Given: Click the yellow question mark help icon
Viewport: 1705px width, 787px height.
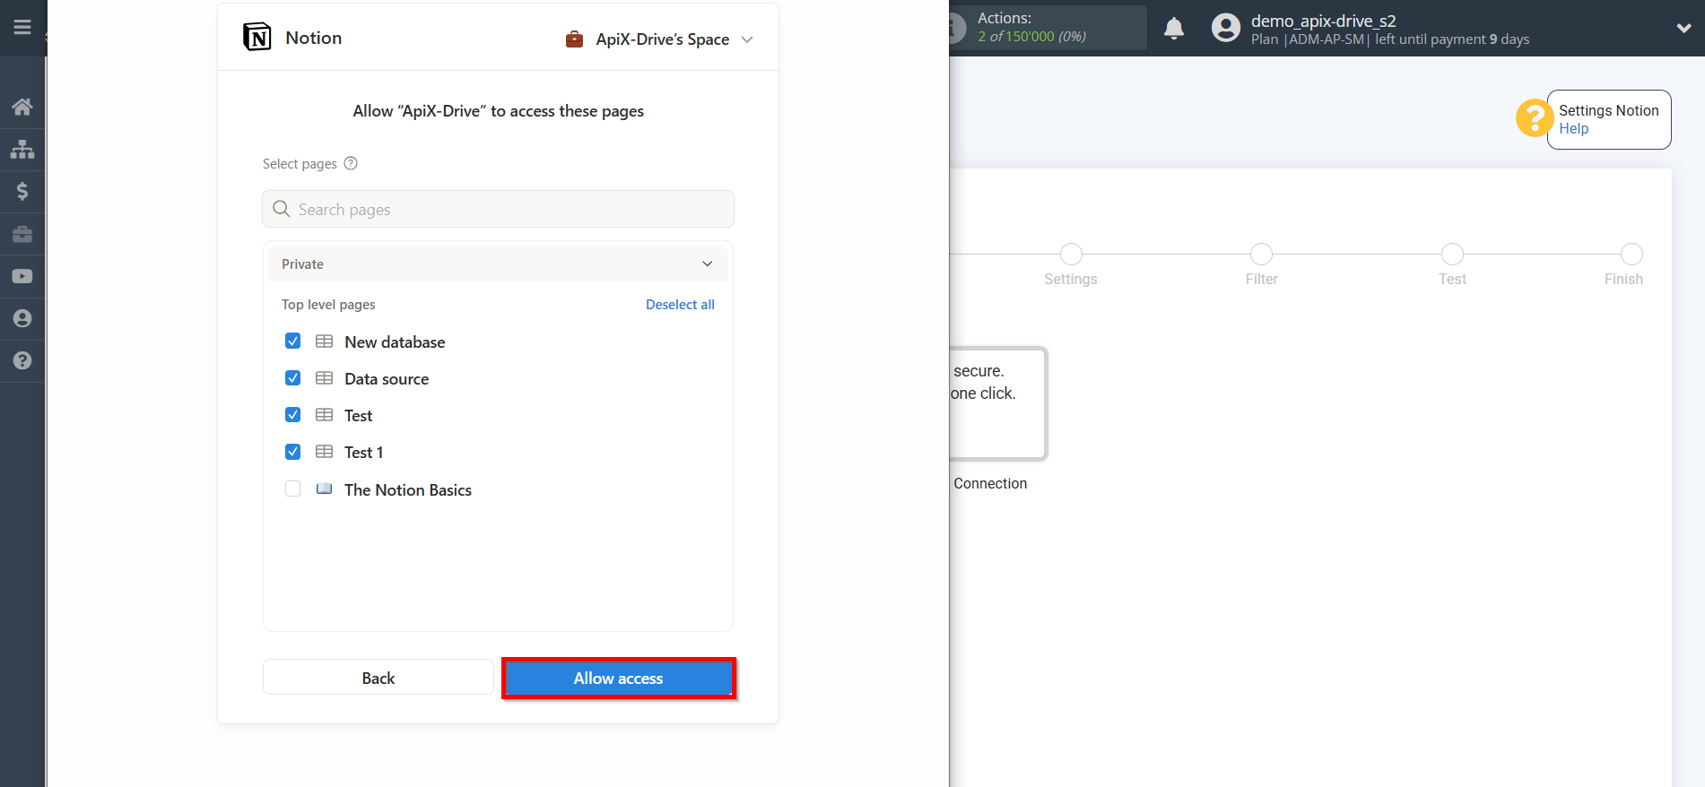Looking at the screenshot, I should pos(1535,117).
